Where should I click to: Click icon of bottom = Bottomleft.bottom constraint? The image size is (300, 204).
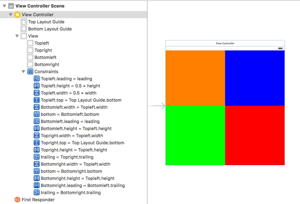click(36, 114)
